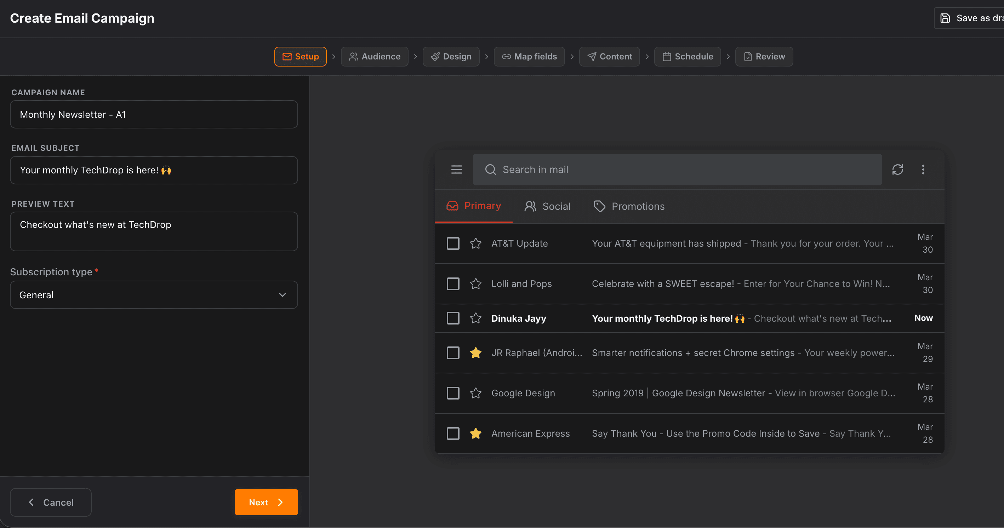Click the Cancel button

(51, 502)
